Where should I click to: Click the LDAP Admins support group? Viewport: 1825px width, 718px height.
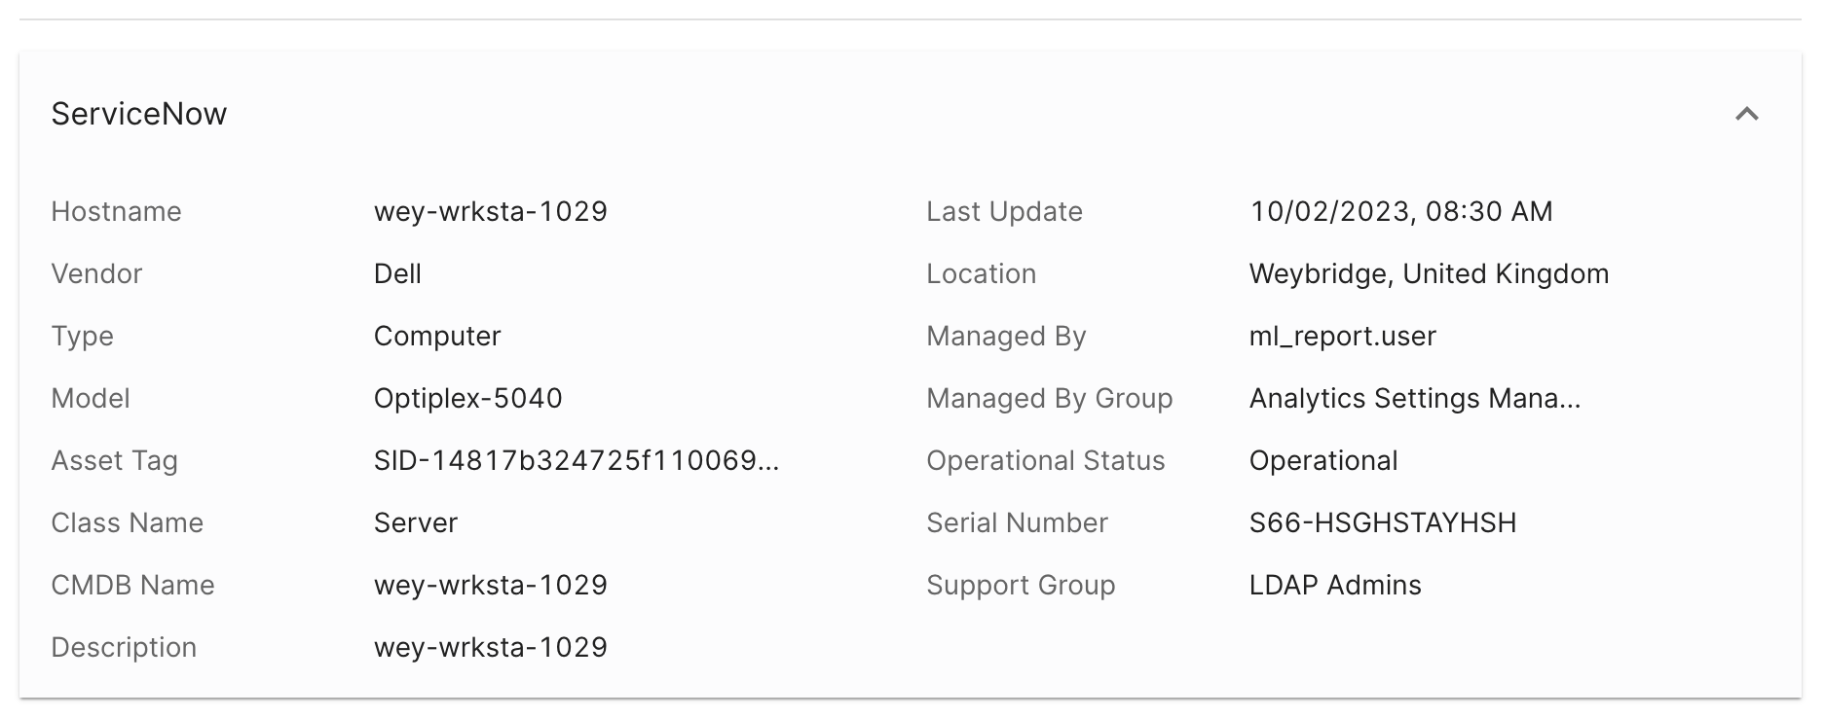(1334, 586)
